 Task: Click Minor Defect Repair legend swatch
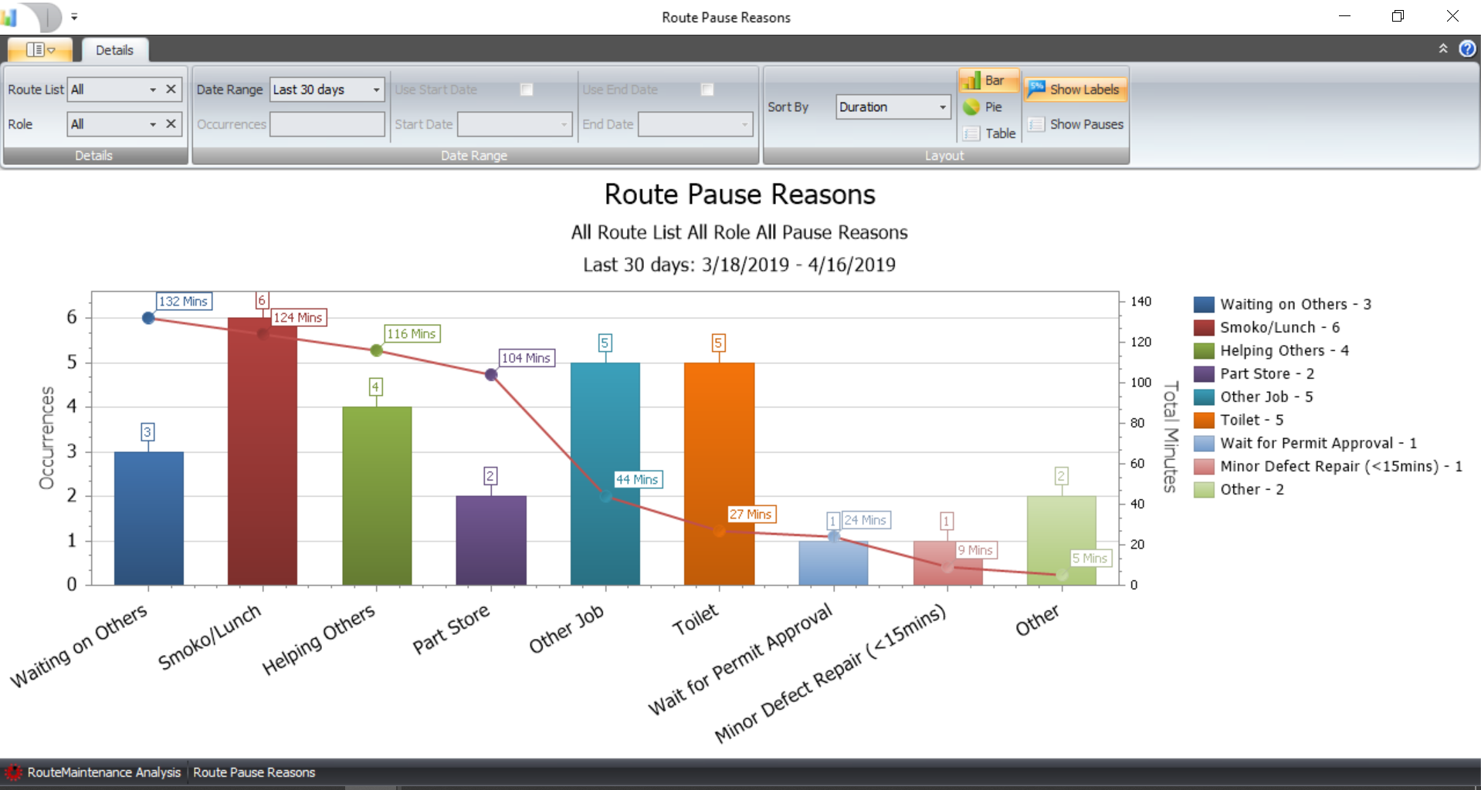[1204, 466]
